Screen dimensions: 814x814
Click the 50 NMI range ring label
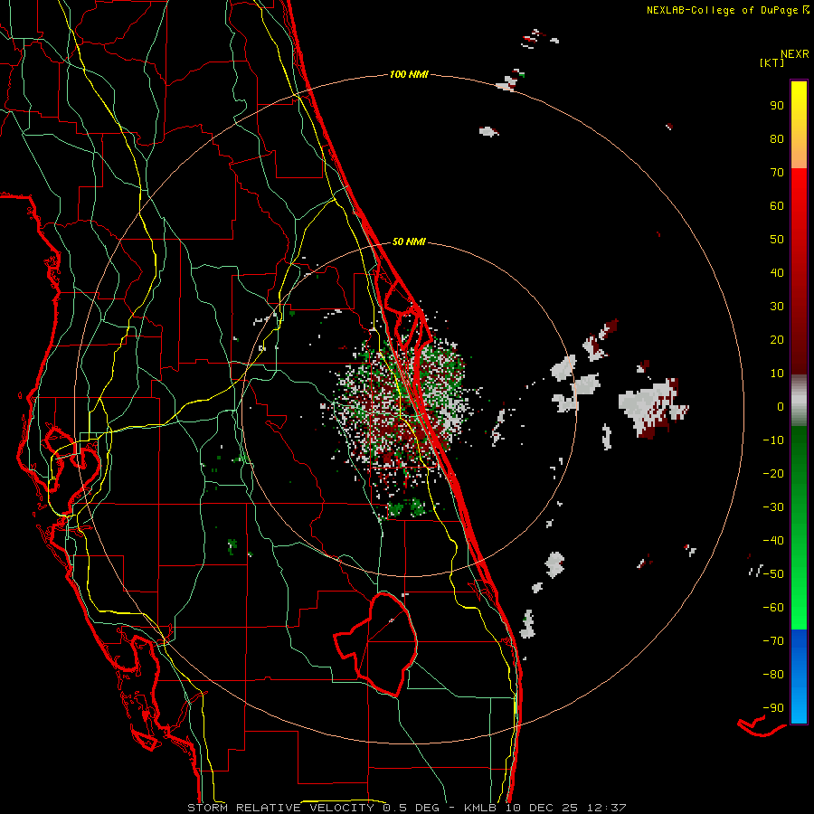409,241
